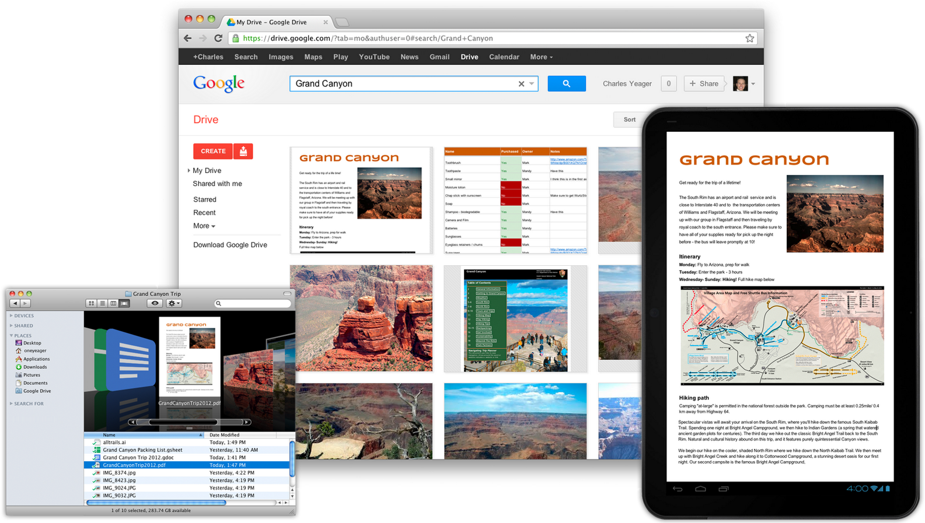Open Downloads in the Finder sidebar

point(32,367)
